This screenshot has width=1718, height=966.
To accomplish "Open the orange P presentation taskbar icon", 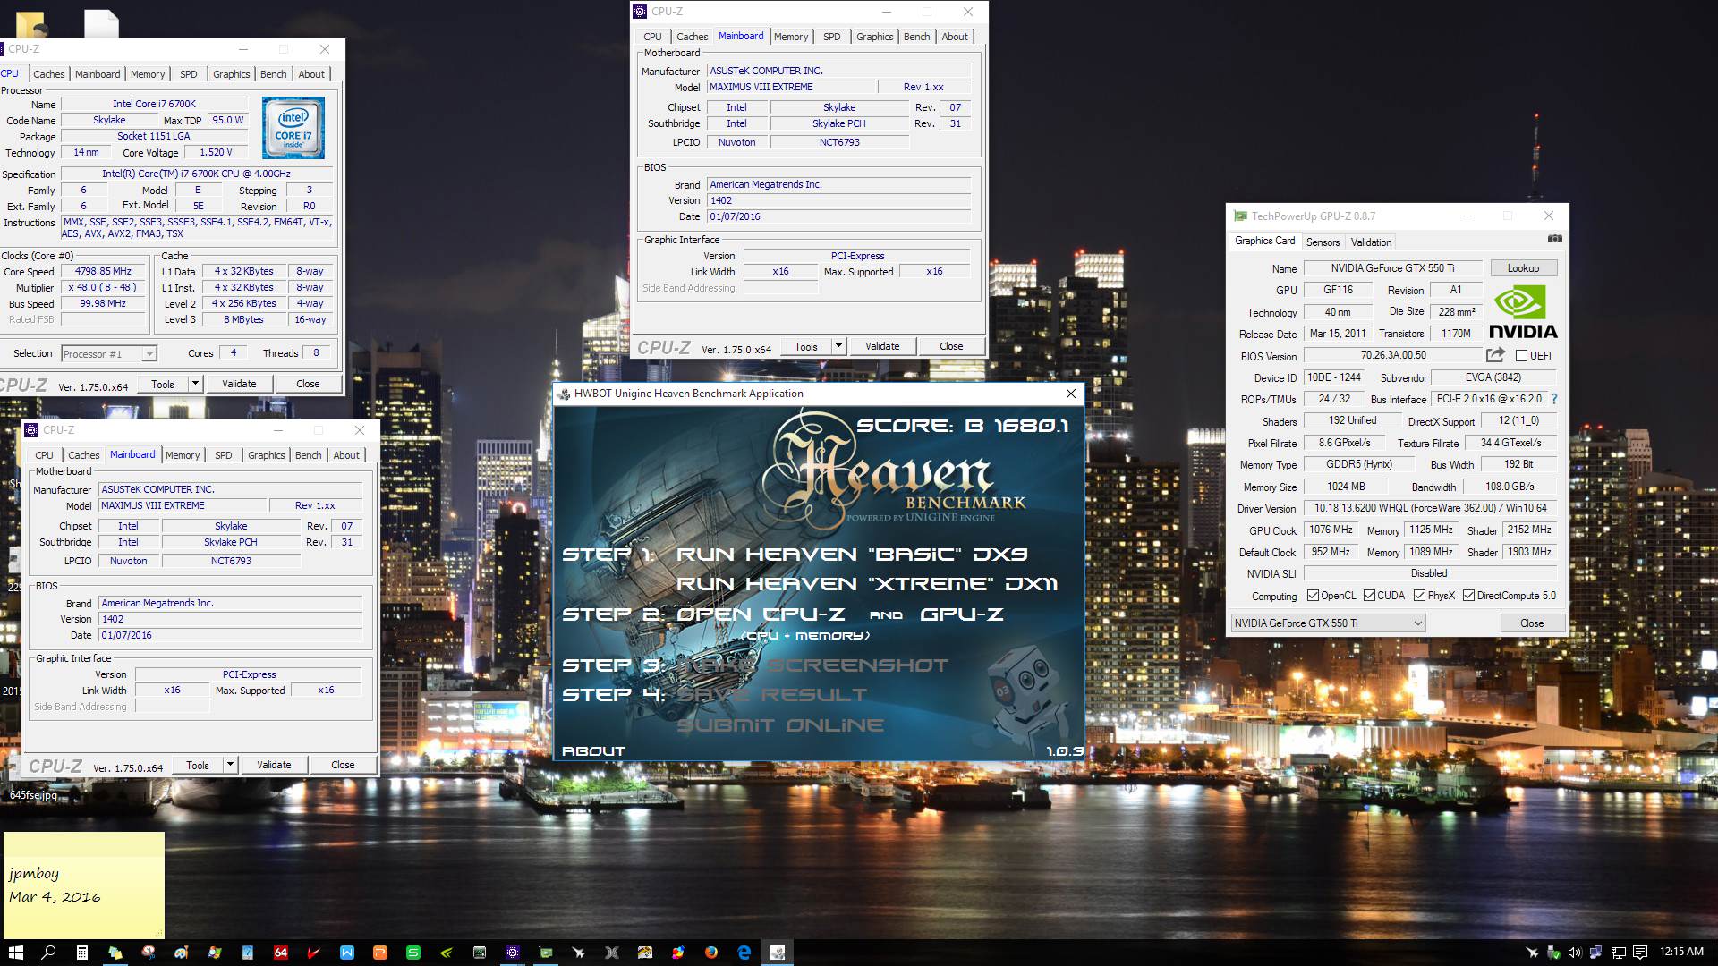I will pyautogui.click(x=379, y=953).
